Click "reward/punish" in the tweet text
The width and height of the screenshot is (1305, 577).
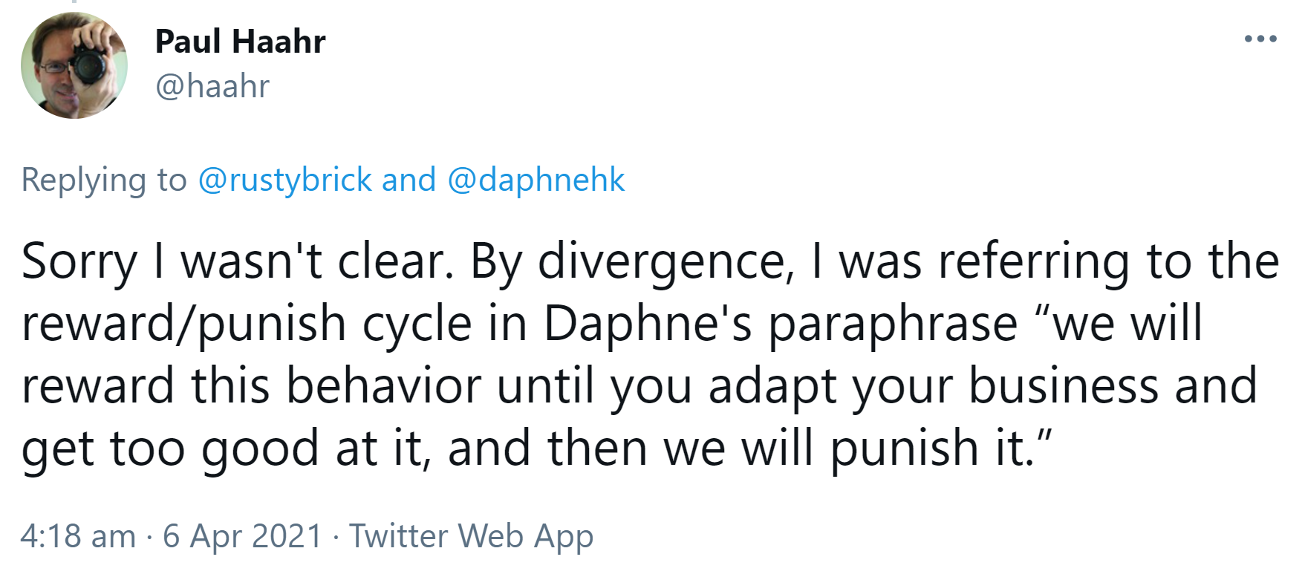pyautogui.click(x=184, y=324)
